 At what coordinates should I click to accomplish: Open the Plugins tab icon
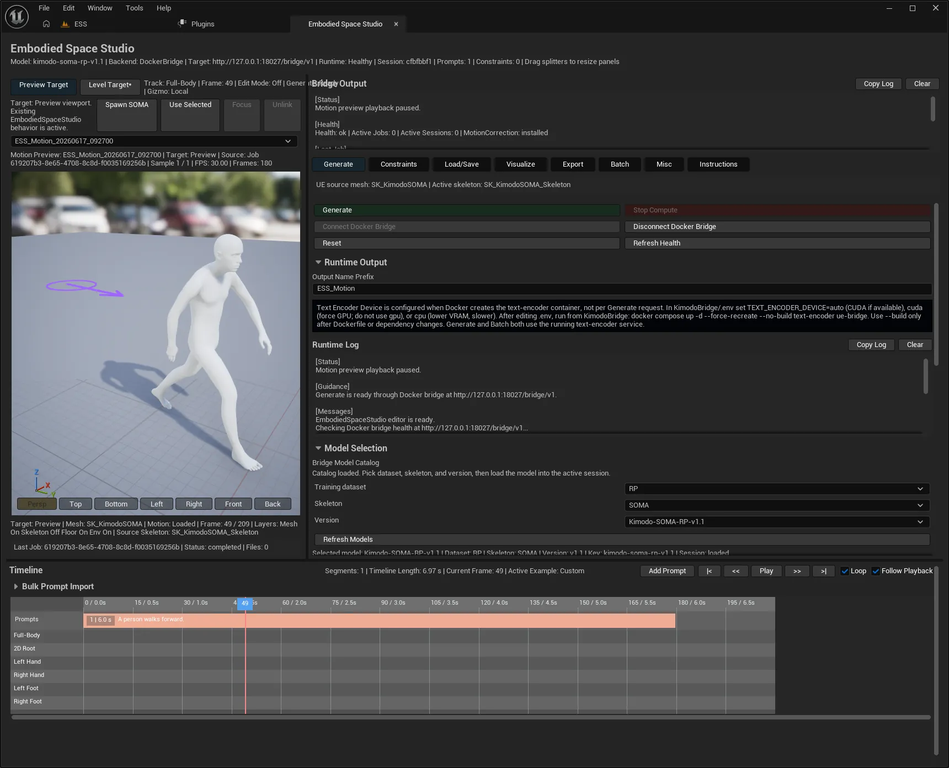pos(182,23)
